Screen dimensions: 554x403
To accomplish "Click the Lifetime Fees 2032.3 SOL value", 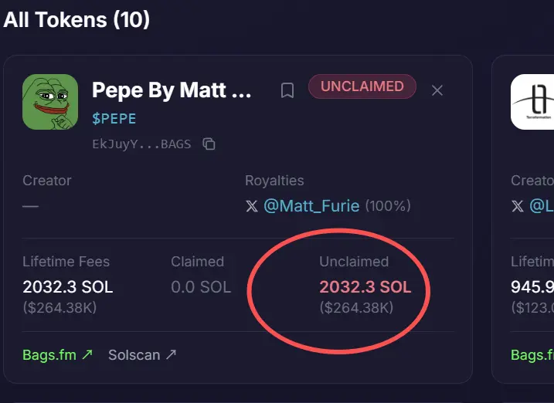I will coord(67,287).
